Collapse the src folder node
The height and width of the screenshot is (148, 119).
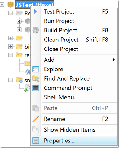pyautogui.click(x=11, y=80)
